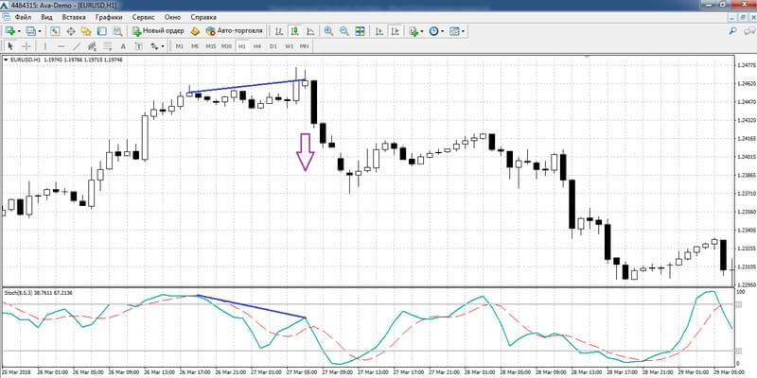Open the Strategy Tester magnifier icon
This screenshot has width=757, height=378.
(117, 31)
